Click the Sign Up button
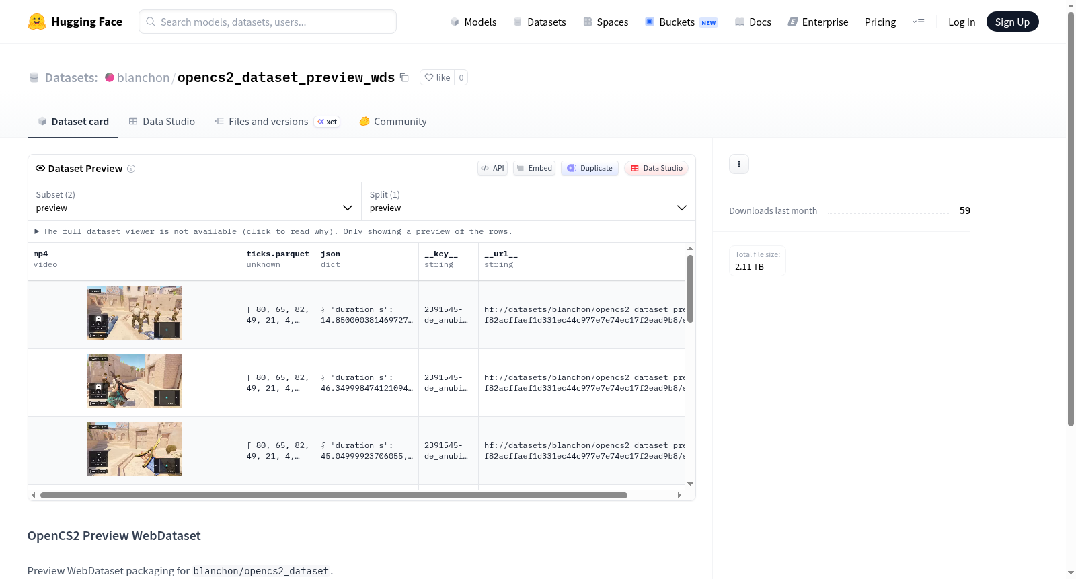Screen dimensions: 1076x579 (1012, 22)
